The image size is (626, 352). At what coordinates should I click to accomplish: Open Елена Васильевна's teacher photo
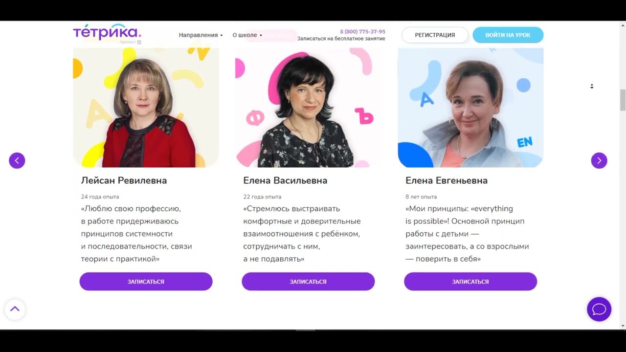308,108
